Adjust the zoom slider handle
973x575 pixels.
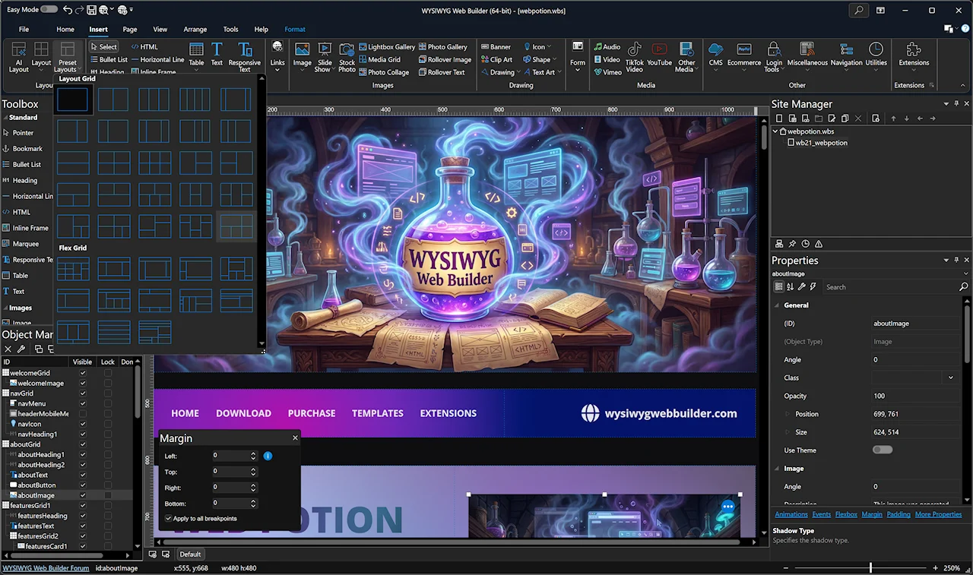(x=870, y=567)
